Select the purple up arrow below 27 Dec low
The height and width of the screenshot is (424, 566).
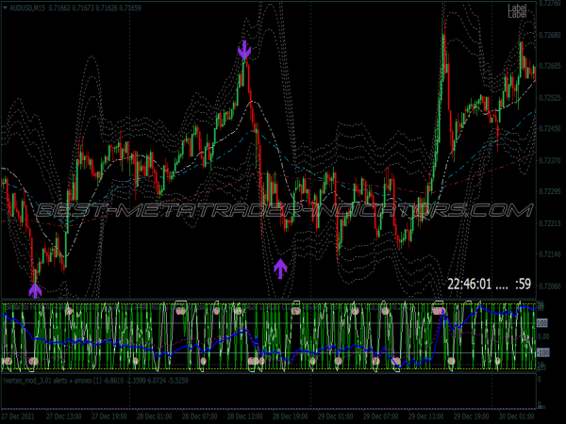pos(35,291)
